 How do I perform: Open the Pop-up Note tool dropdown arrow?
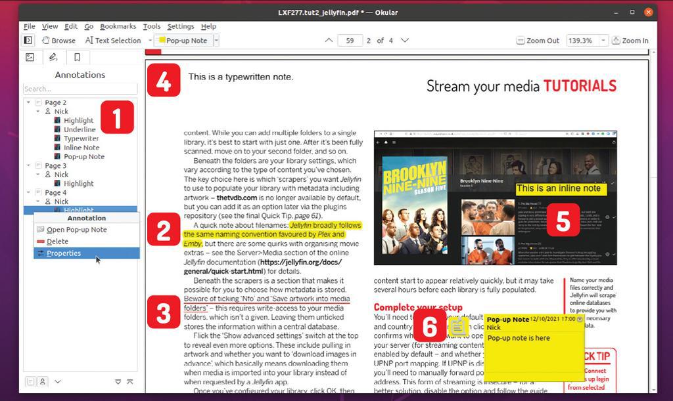click(216, 40)
